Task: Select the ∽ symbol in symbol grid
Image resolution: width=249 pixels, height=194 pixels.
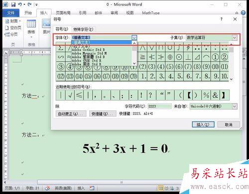Action: [61, 57]
